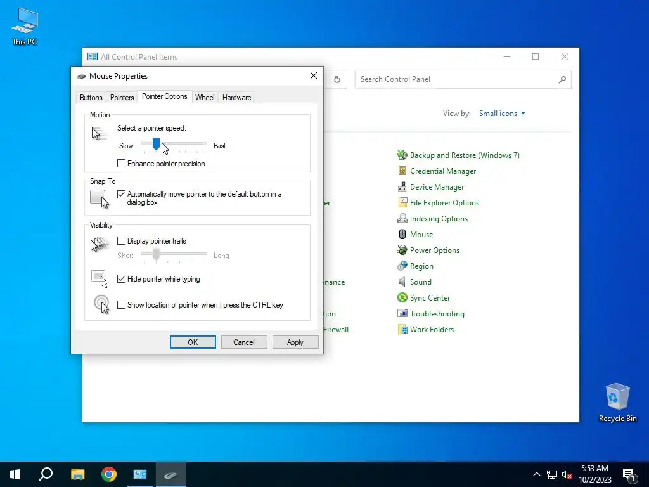Close the Mouse Properties dialog
The width and height of the screenshot is (649, 487).
314,75
